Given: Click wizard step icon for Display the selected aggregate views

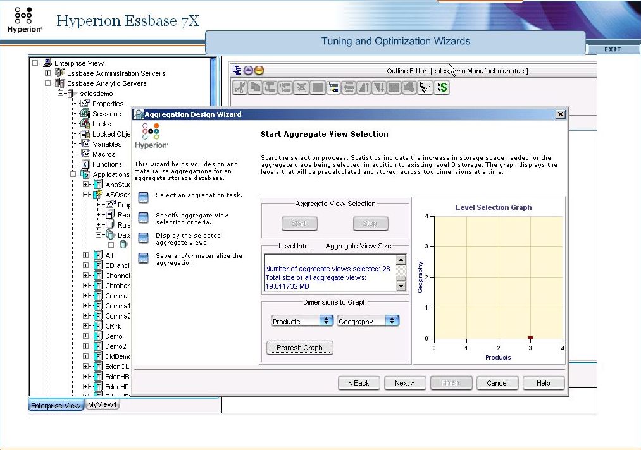Looking at the screenshot, I should coord(143,238).
